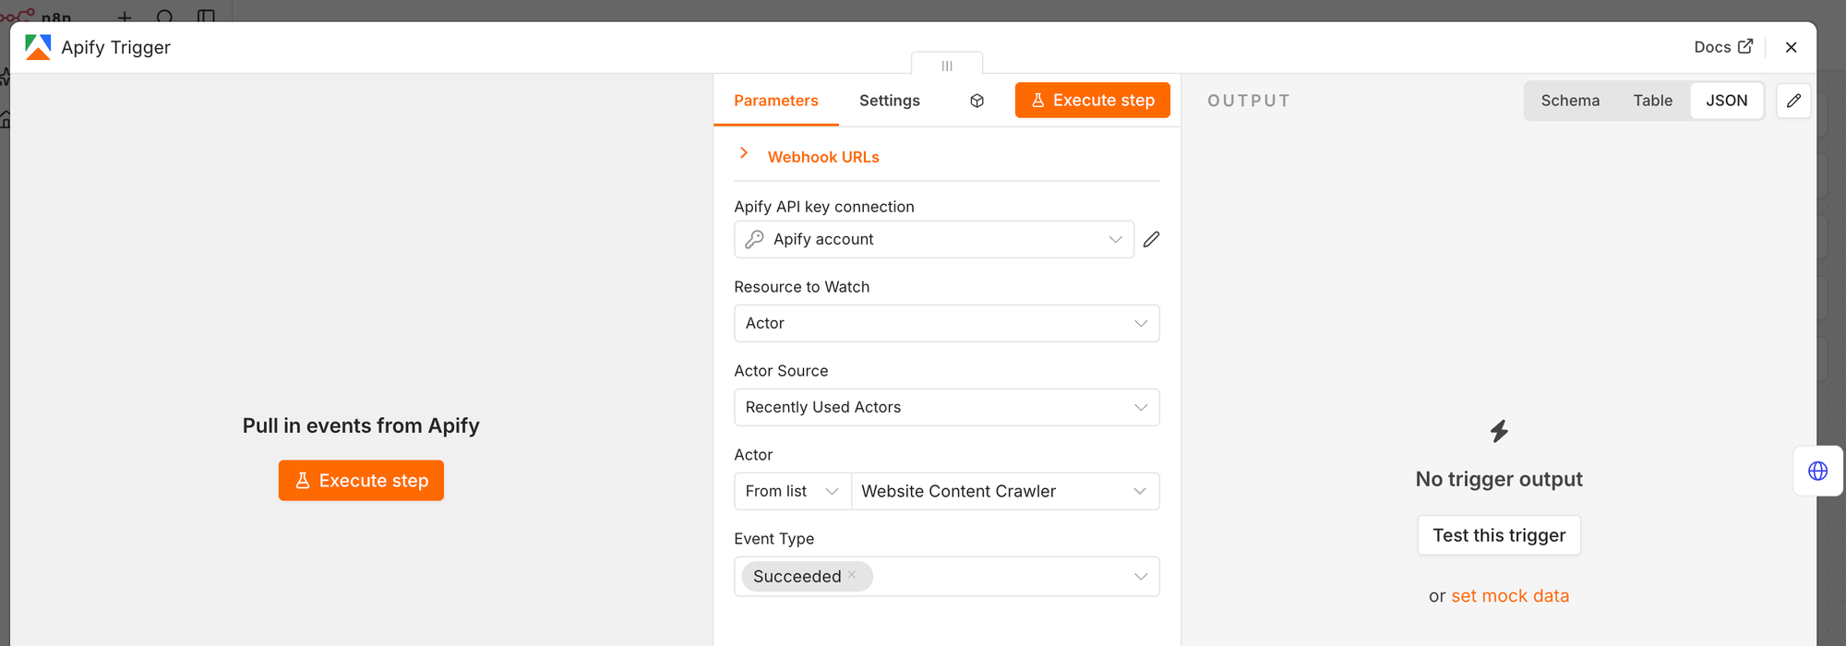The image size is (1846, 646).
Task: Open the Docs external link
Action: [1722, 47]
